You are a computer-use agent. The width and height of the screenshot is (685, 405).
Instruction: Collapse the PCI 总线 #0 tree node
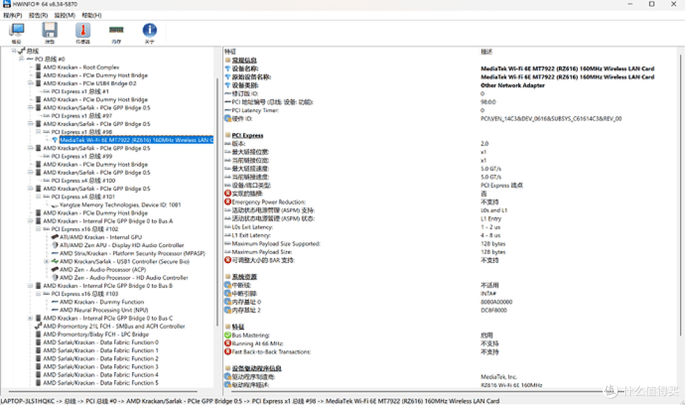pos(22,59)
